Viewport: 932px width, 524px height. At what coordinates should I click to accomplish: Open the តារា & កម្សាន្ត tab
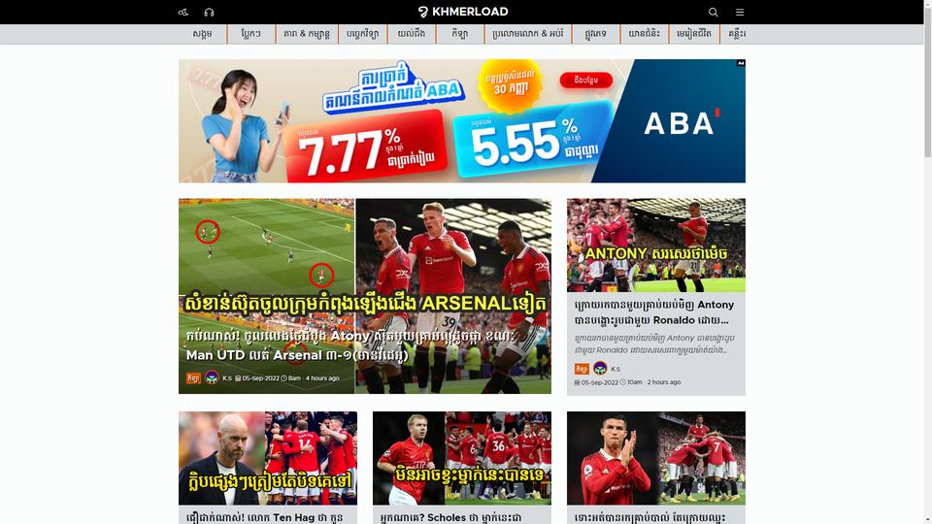[x=307, y=34]
